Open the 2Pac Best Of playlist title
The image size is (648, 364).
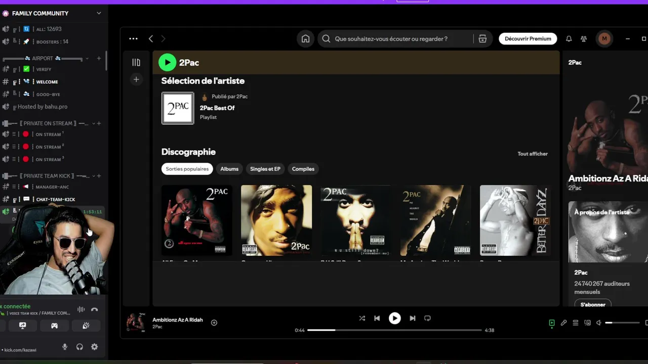[217, 108]
